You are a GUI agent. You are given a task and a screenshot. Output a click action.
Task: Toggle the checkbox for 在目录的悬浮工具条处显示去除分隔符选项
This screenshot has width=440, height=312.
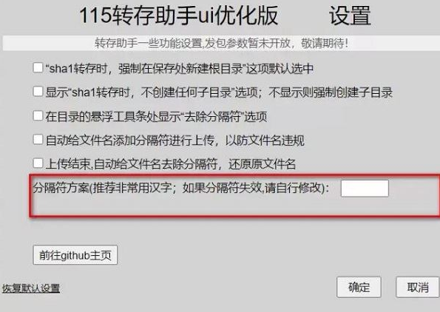point(38,115)
